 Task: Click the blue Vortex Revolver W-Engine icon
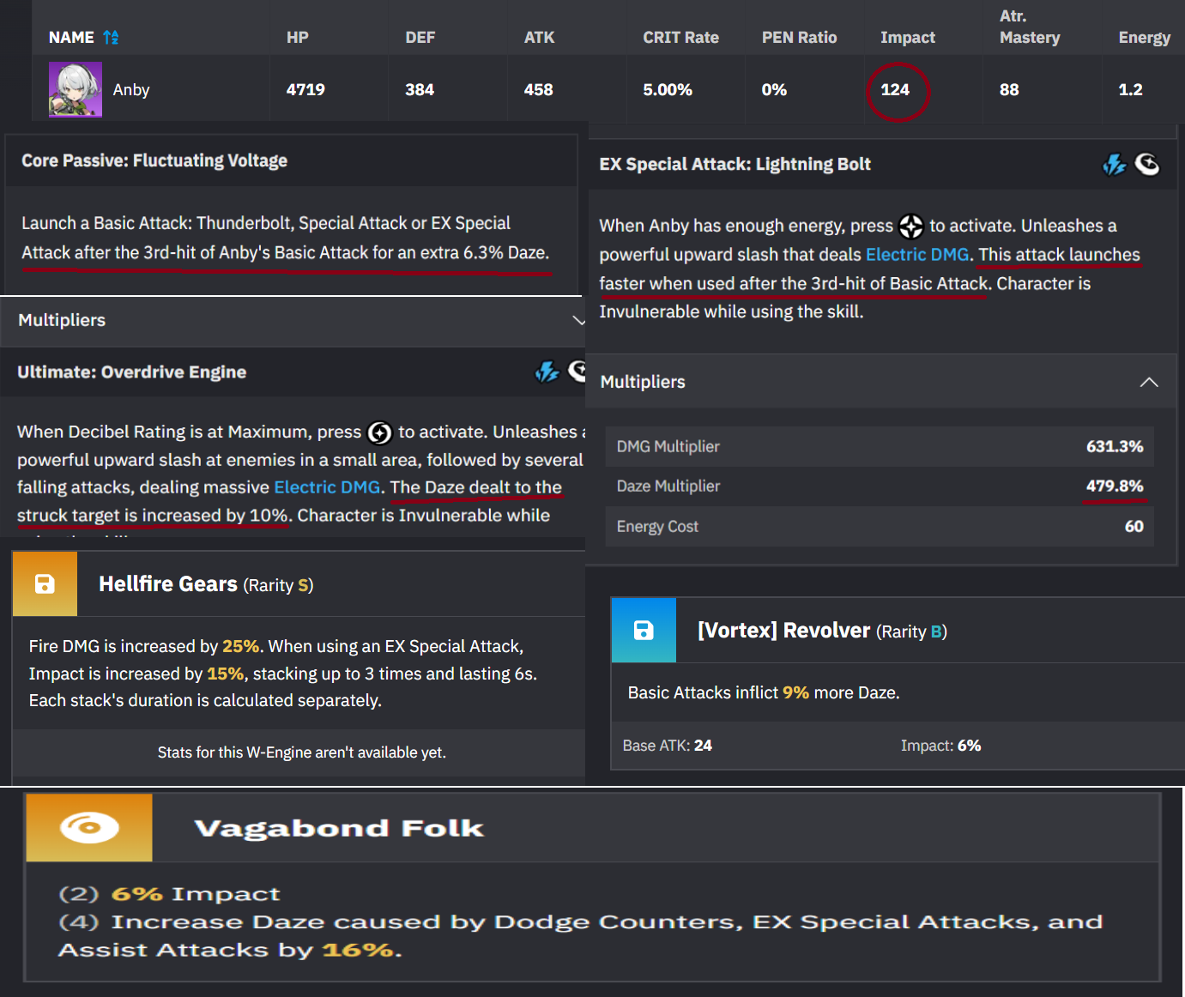(x=644, y=630)
